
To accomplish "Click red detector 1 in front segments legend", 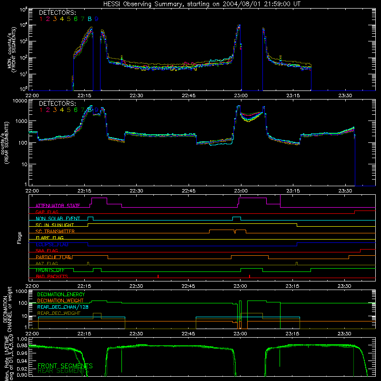I will coord(41,19).
